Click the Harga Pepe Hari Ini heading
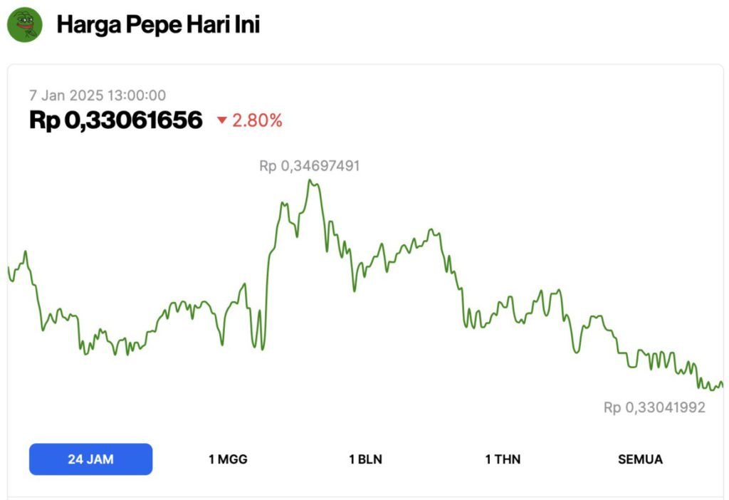 coord(158,26)
